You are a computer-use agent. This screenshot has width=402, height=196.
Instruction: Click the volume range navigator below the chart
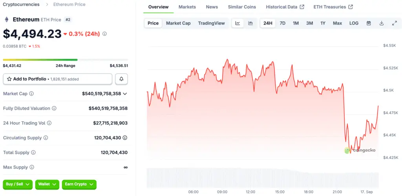coord(263,178)
